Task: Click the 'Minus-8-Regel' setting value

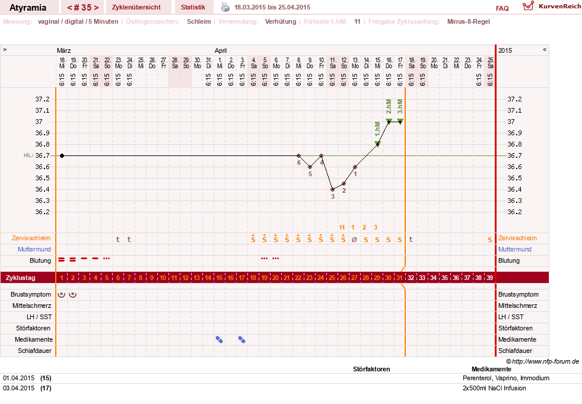Action: click(469, 21)
